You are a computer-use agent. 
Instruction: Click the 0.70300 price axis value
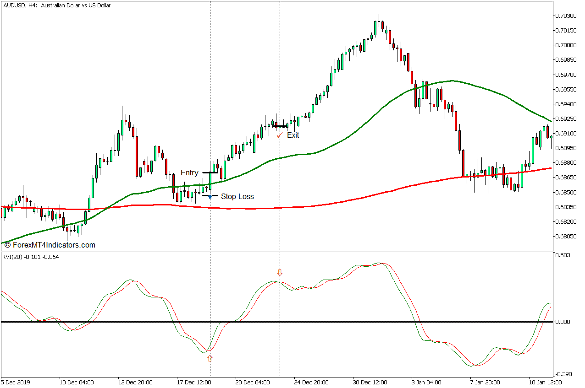[x=567, y=16]
